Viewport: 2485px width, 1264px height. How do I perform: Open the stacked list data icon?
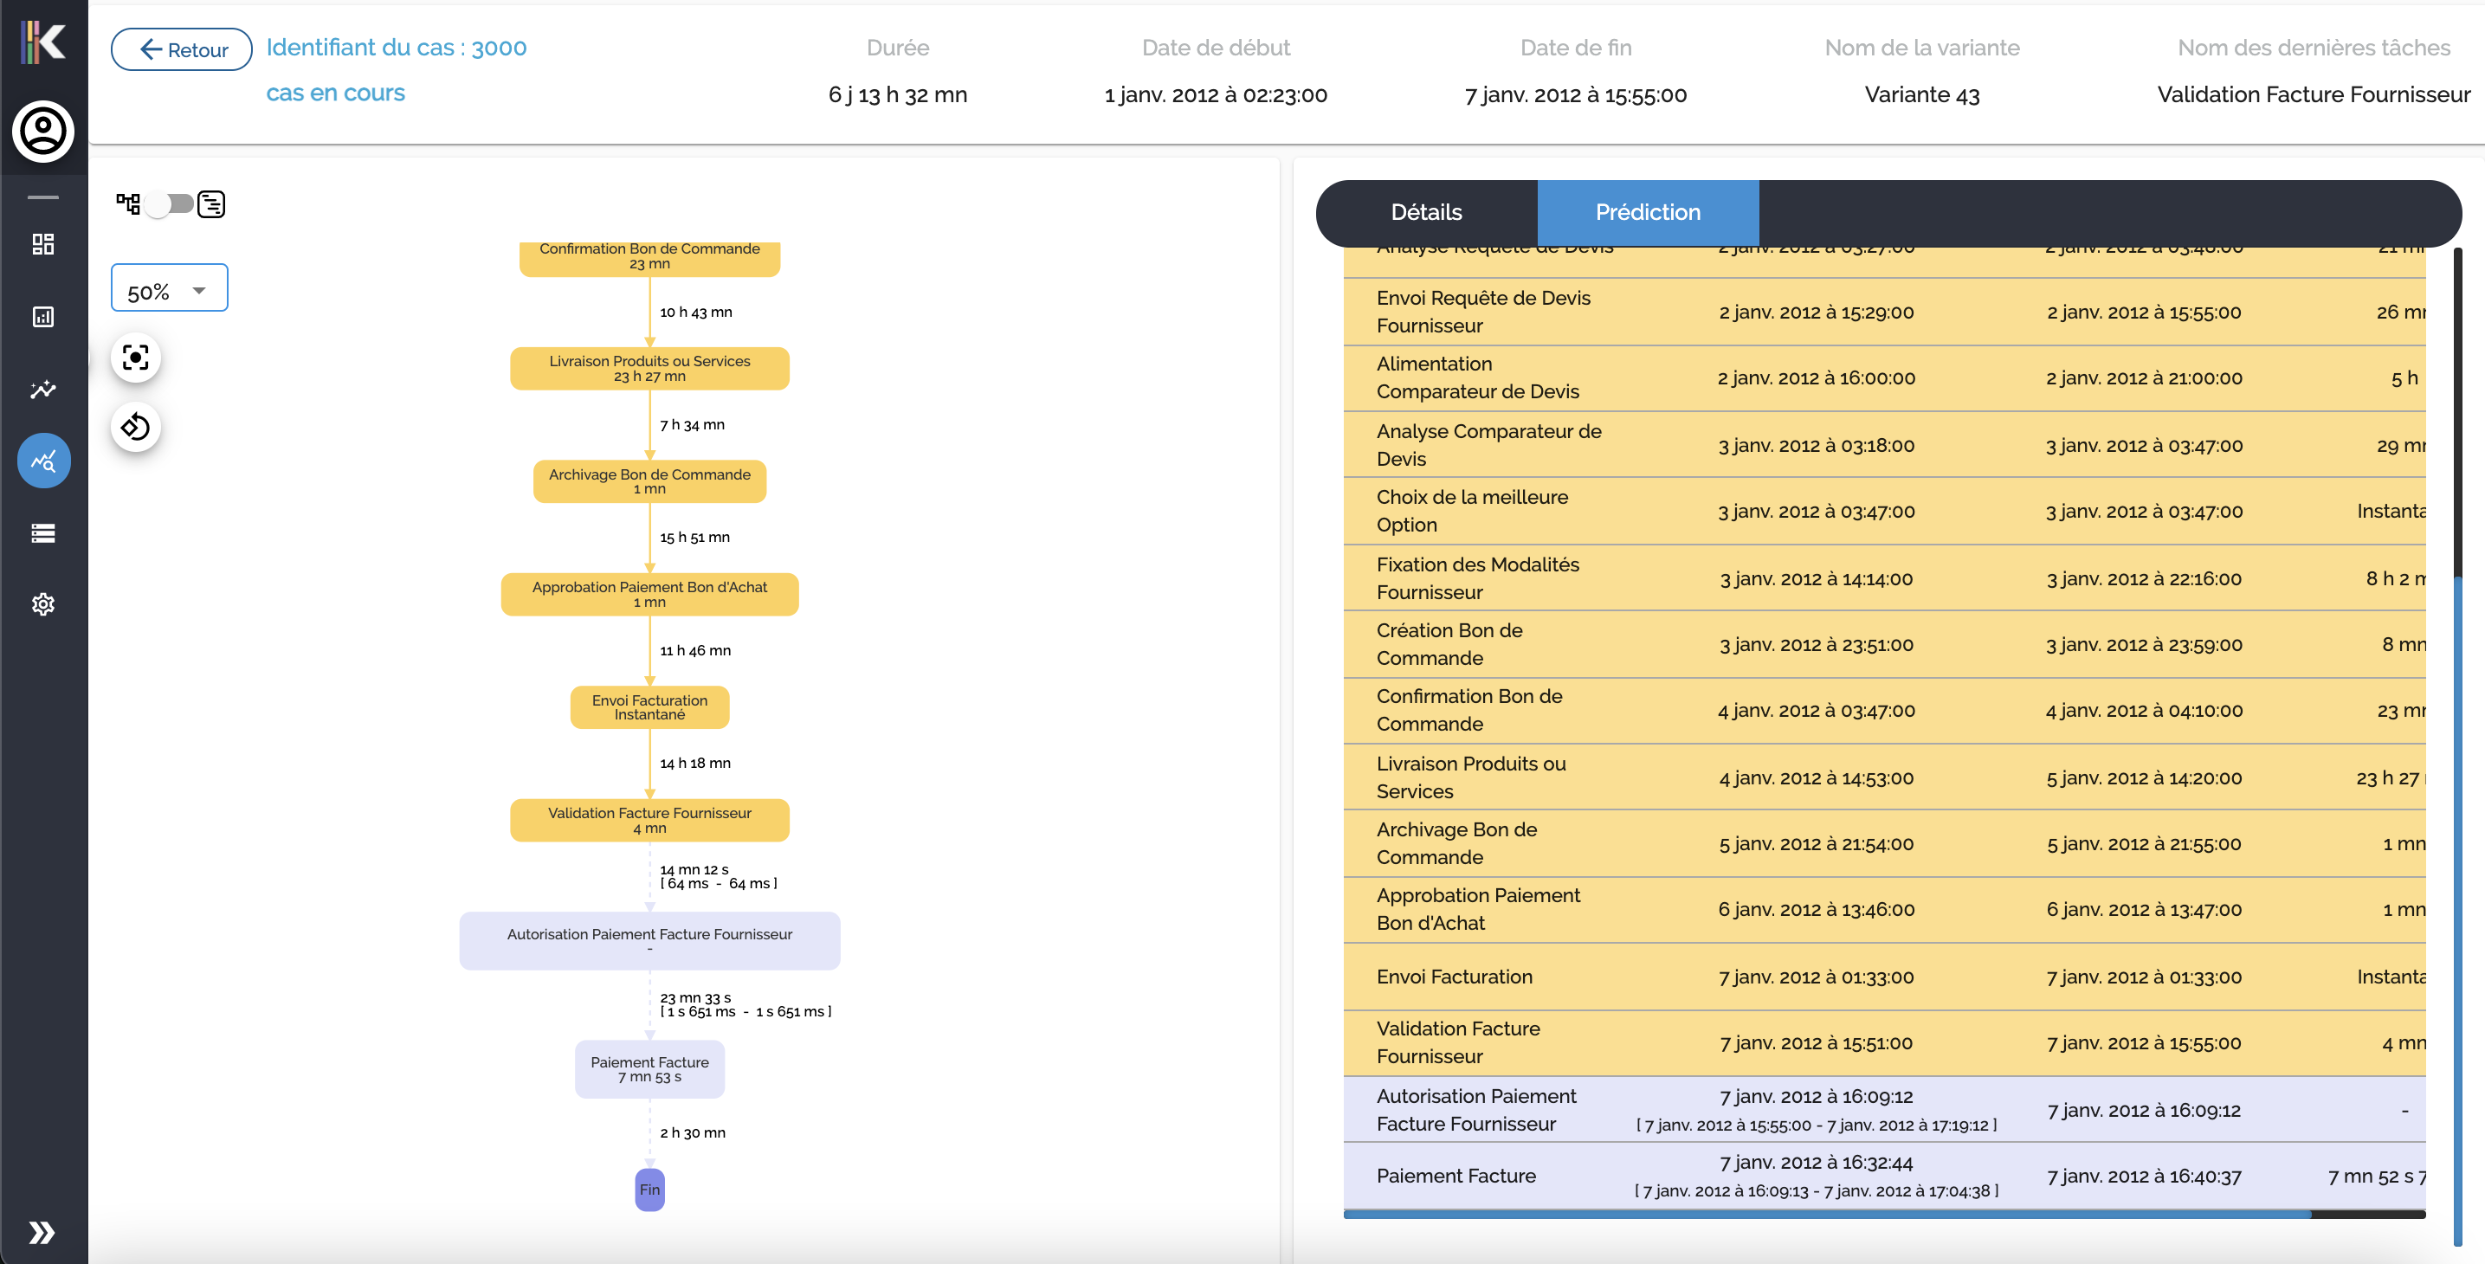[43, 532]
